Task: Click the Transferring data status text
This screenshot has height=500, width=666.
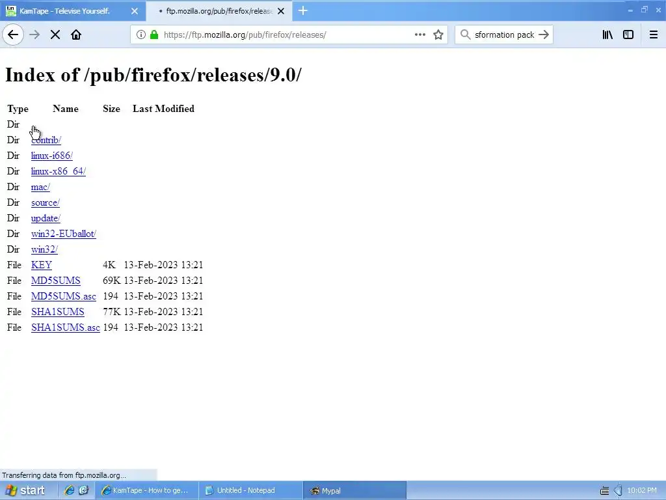Action: 64,475
